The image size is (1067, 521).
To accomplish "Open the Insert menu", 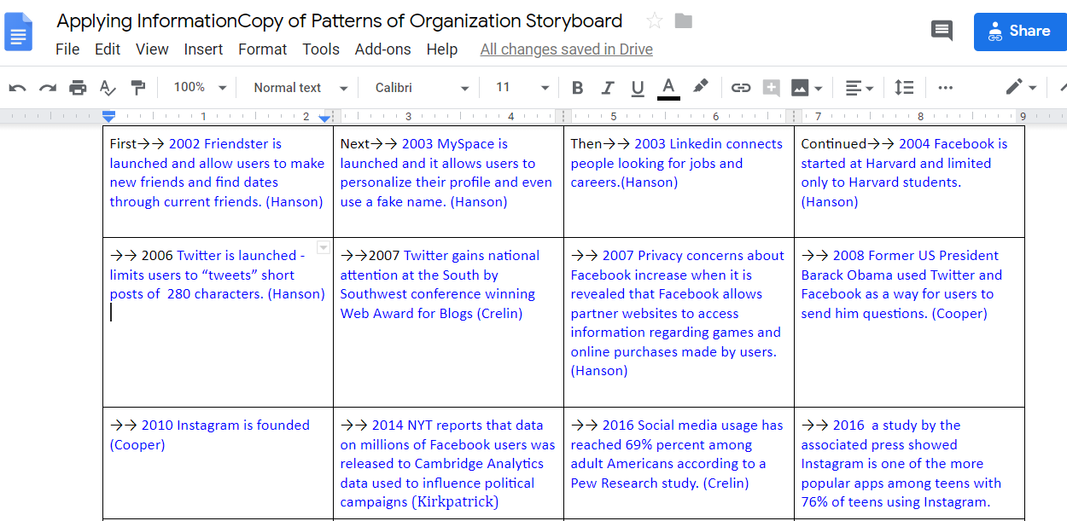I will coord(203,49).
